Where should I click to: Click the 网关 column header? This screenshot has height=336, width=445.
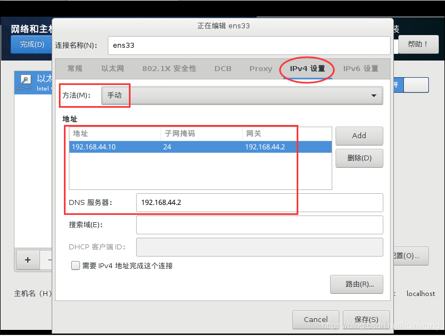pos(287,134)
